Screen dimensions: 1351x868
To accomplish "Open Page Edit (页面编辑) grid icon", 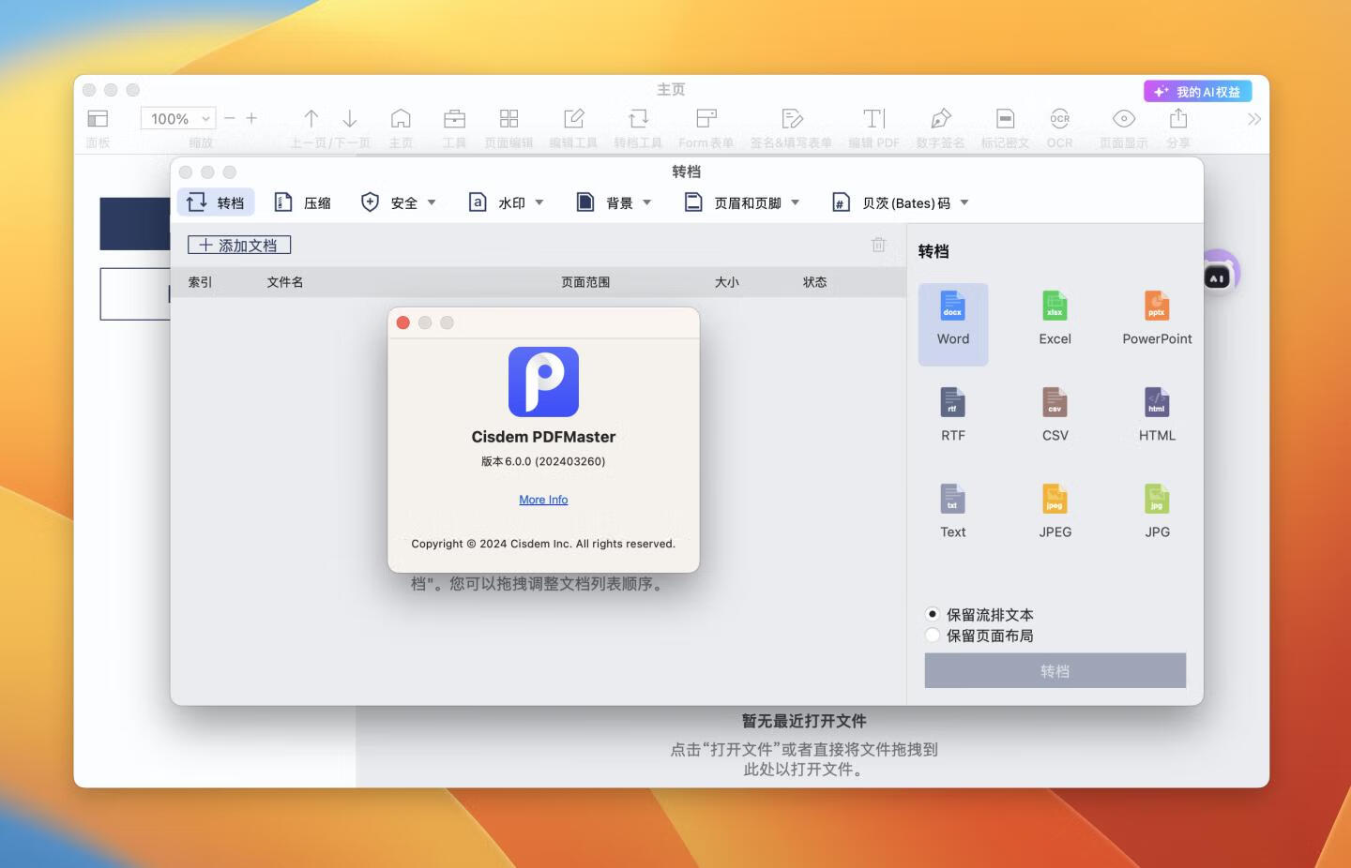I will tap(509, 118).
